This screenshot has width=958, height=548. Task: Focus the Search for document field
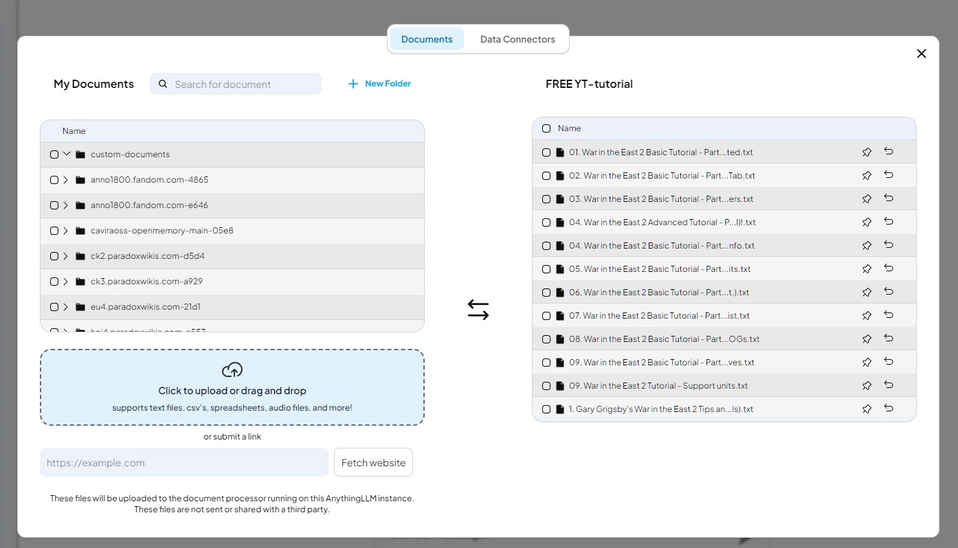[x=236, y=84]
